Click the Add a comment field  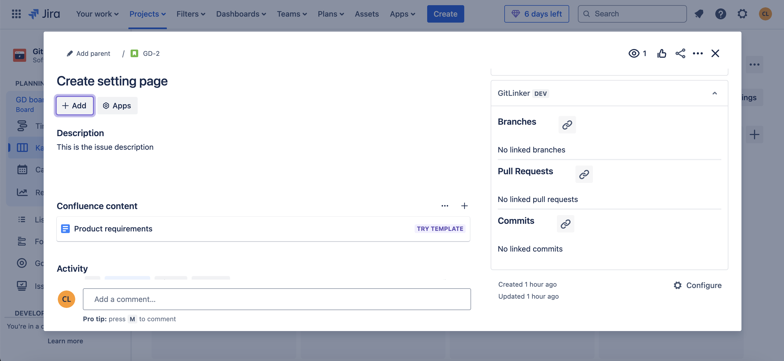pyautogui.click(x=277, y=299)
